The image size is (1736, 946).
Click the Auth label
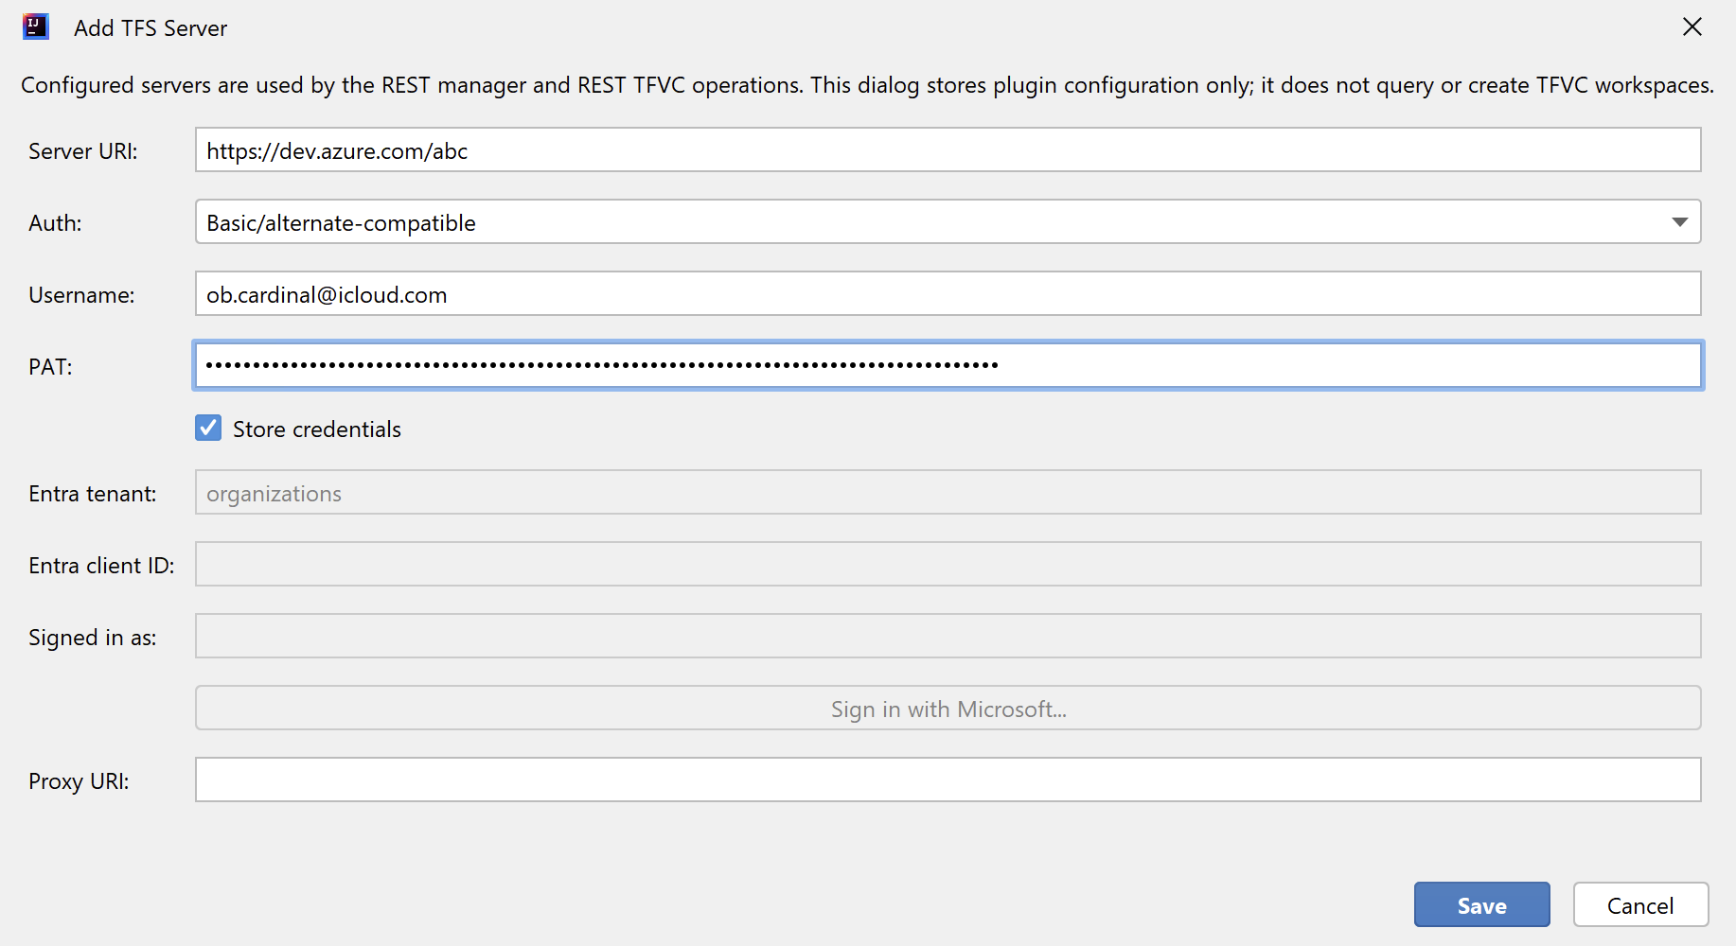tap(55, 223)
